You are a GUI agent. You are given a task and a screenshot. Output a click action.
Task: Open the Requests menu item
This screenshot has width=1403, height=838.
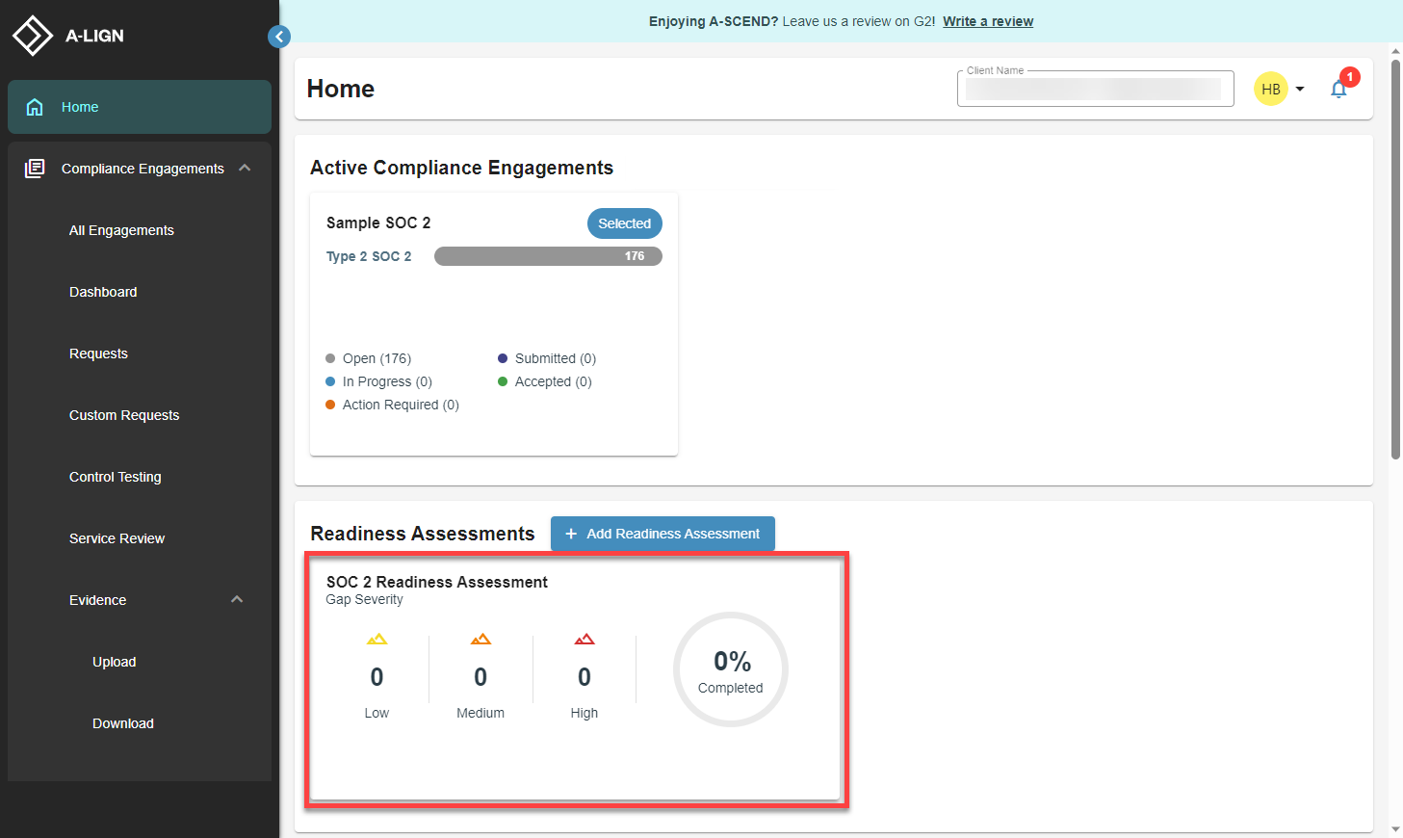coord(98,354)
